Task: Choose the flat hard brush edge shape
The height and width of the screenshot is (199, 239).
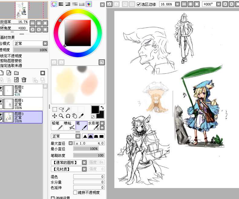Action: coord(101,136)
